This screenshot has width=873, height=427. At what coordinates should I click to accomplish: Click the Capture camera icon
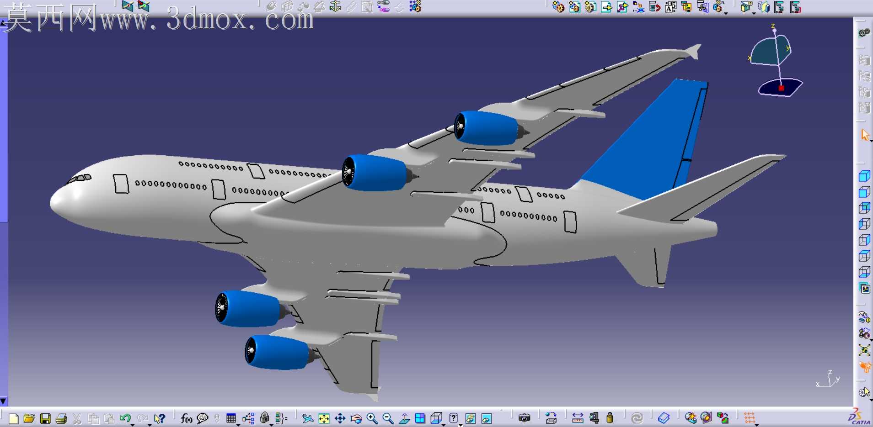click(525, 418)
